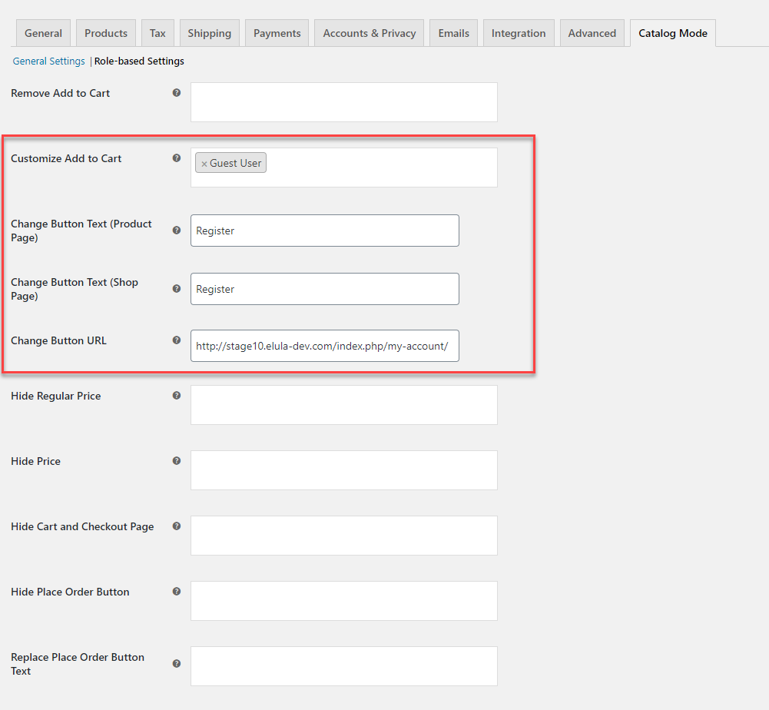
Task: Switch to the Products tab
Action: (106, 33)
